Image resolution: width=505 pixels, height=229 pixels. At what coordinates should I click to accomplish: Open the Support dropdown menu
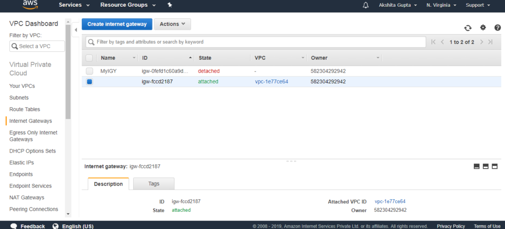[x=478, y=5]
